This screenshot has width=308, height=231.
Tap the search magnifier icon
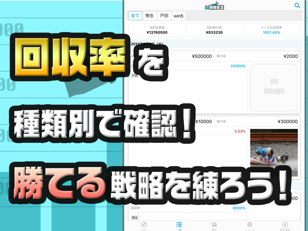click(297, 5)
